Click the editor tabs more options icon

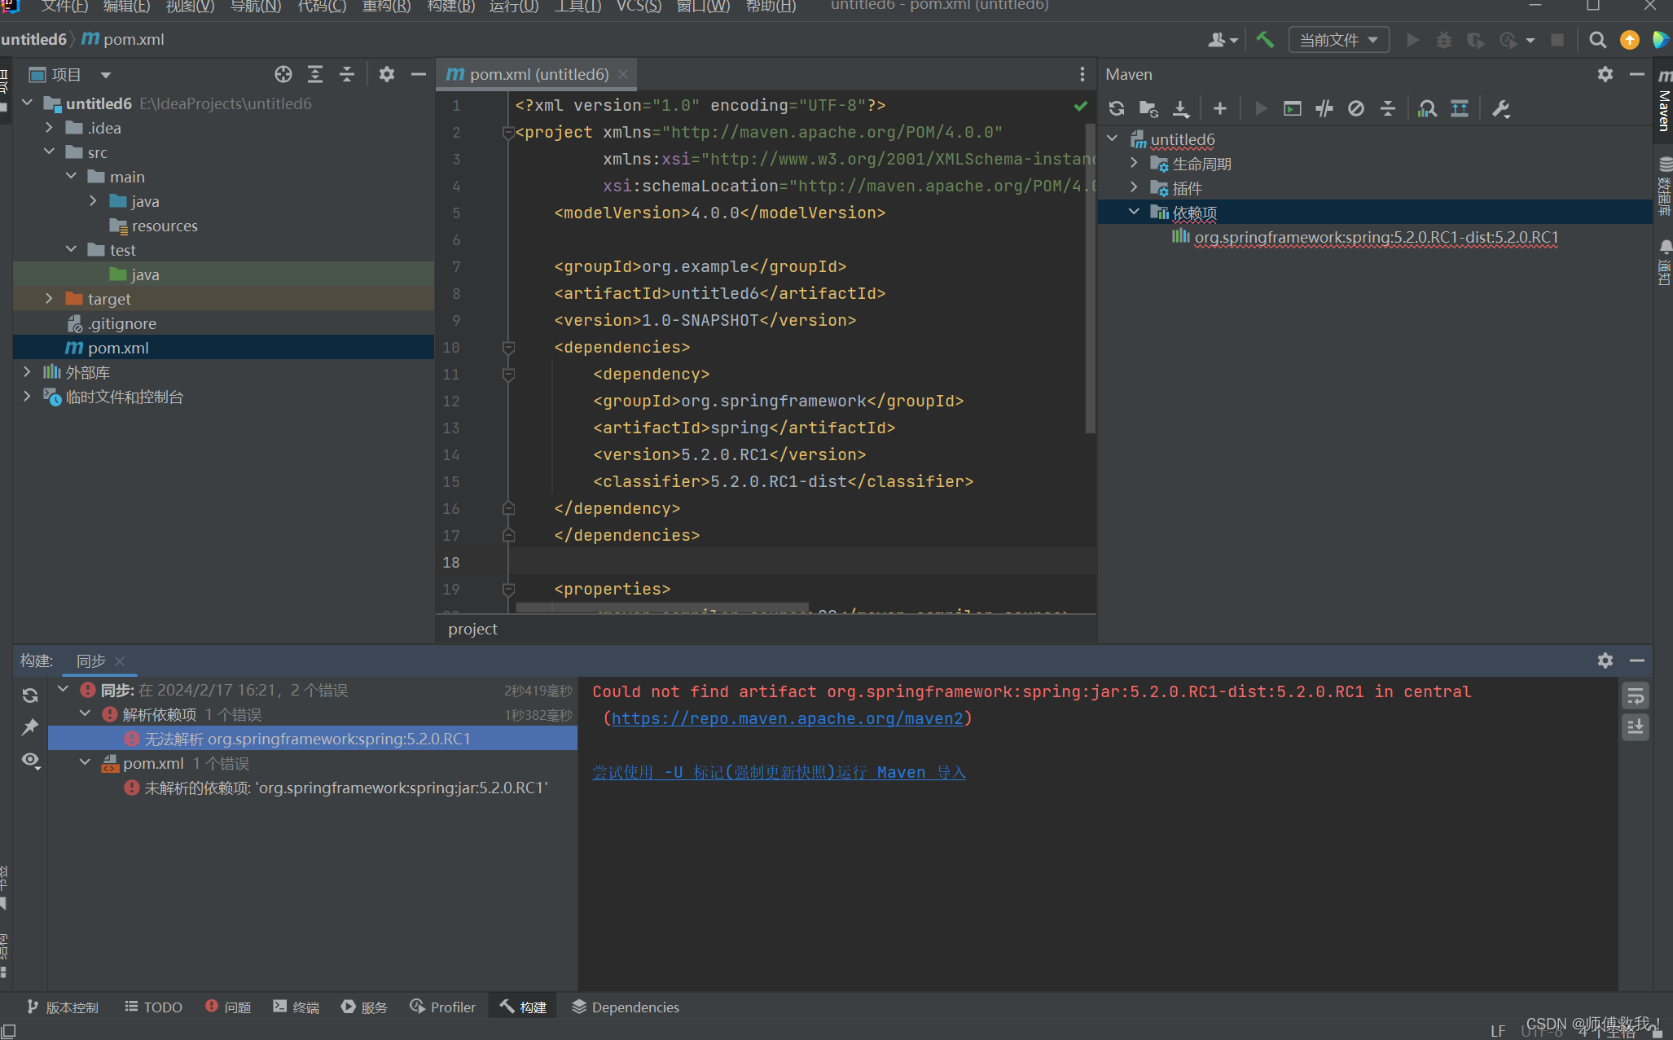click(x=1082, y=74)
